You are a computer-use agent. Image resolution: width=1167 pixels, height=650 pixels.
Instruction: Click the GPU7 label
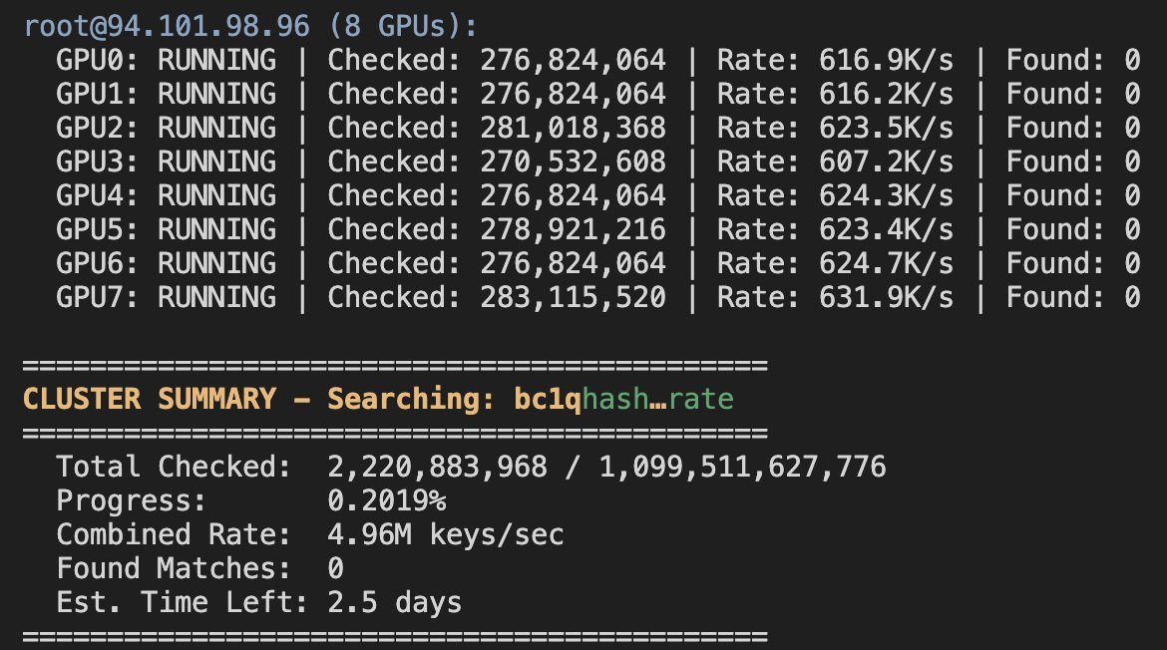point(97,297)
